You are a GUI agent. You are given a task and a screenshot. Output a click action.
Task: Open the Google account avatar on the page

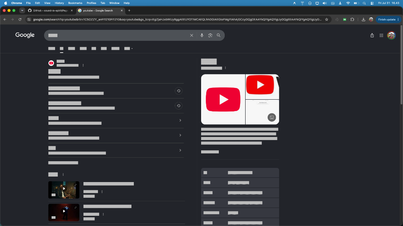[391, 35]
